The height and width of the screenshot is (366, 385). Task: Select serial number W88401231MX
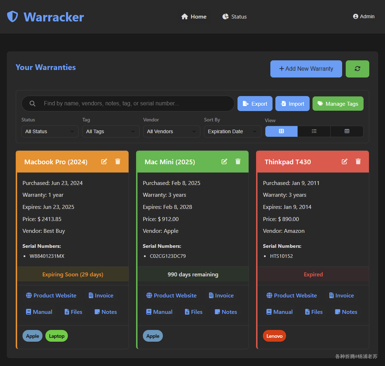[x=47, y=256]
